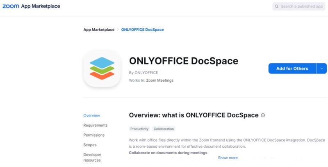This screenshot has width=328, height=167.
Task: Click the ONLYOFFICE DocSpace breadcrumb
Action: click(x=142, y=30)
